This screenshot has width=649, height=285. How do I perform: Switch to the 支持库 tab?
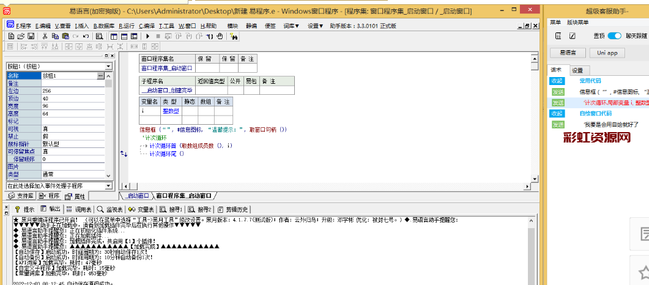(21, 196)
